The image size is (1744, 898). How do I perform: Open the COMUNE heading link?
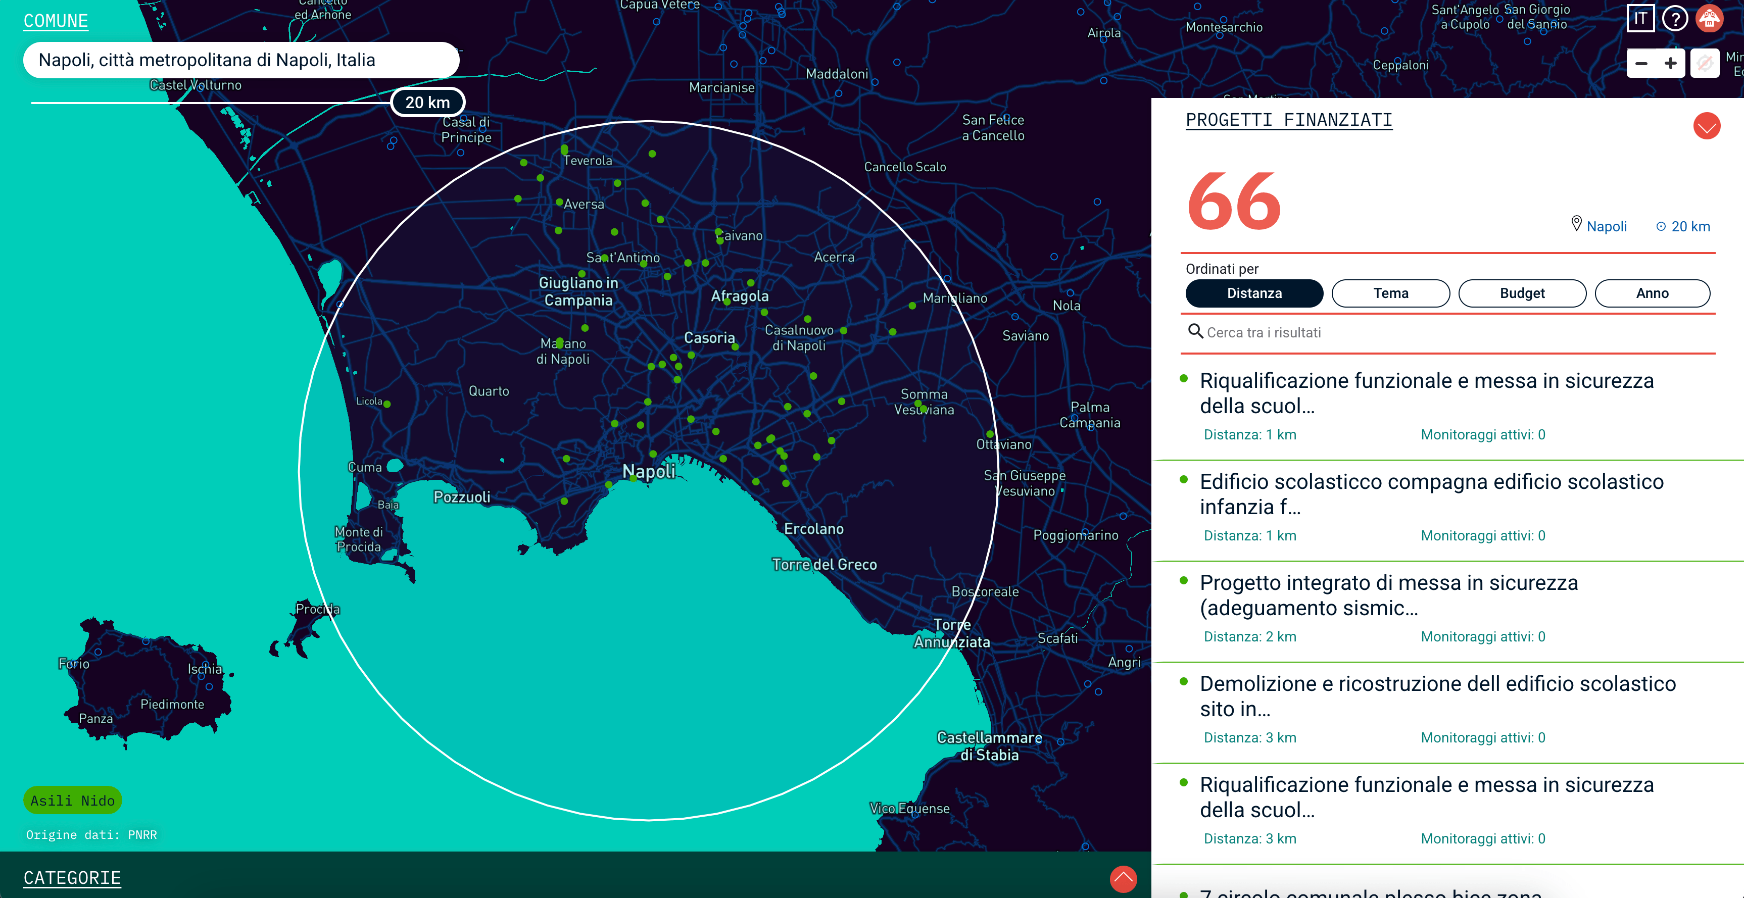56,21
